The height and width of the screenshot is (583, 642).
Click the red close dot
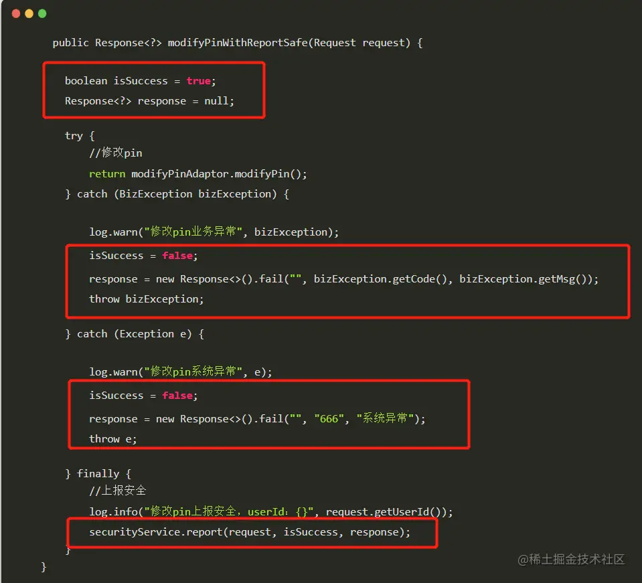(16, 13)
